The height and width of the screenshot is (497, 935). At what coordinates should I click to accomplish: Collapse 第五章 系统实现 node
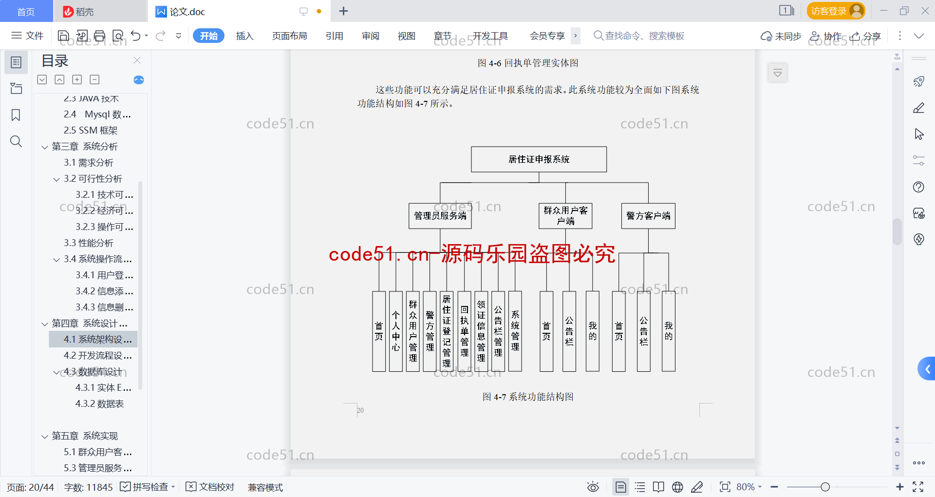45,437
